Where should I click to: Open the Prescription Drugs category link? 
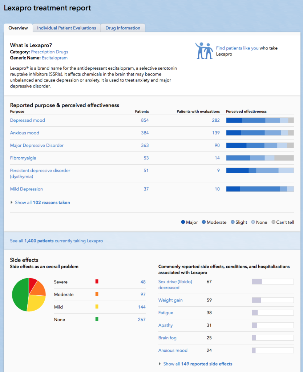[x=49, y=52]
